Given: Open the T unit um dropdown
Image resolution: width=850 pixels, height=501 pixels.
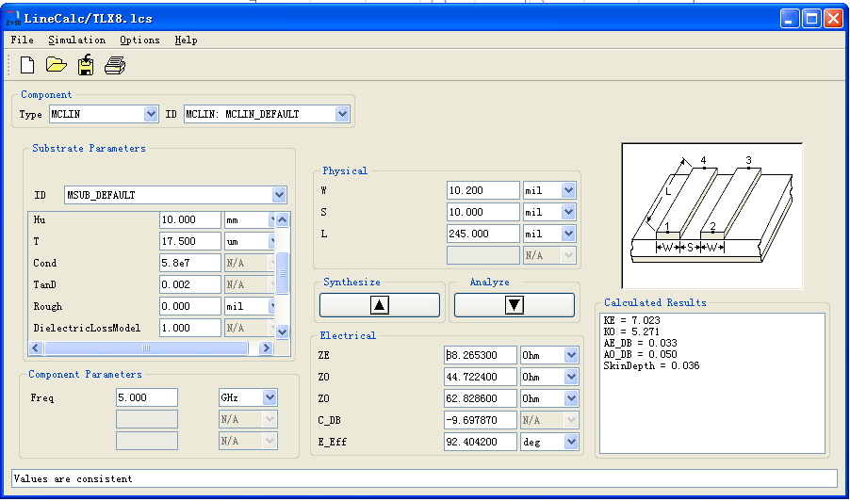Looking at the screenshot, I should click(271, 241).
